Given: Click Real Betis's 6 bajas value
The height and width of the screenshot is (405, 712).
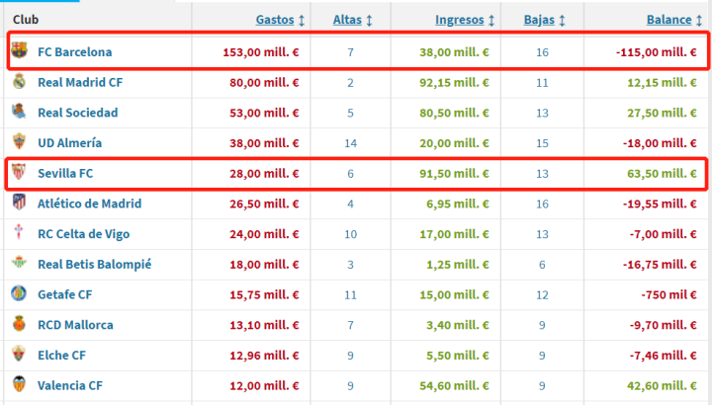Looking at the screenshot, I should pos(542,265).
